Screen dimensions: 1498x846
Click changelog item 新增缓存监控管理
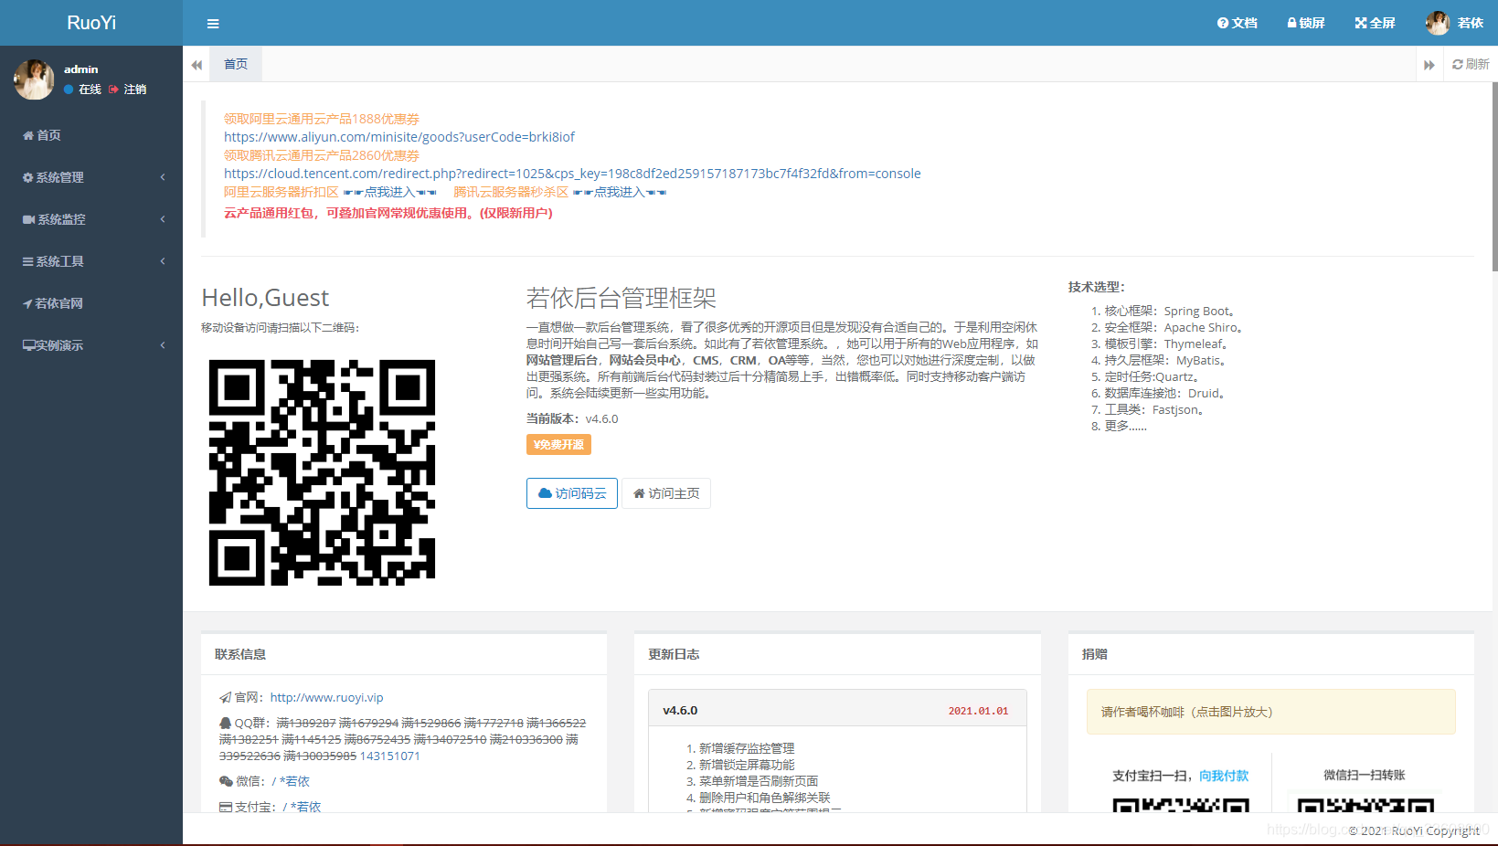(747, 748)
